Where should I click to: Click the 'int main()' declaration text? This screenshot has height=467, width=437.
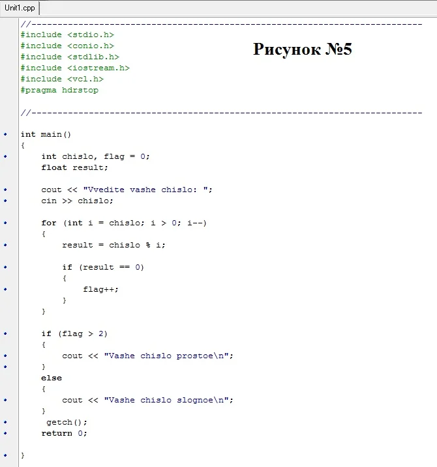coord(46,134)
